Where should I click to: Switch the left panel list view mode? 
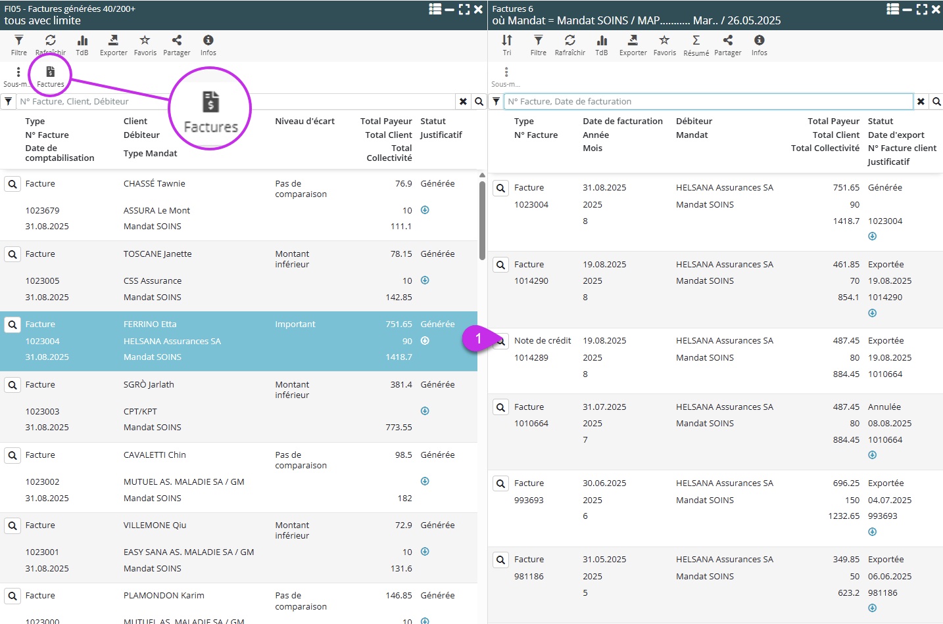435,9
